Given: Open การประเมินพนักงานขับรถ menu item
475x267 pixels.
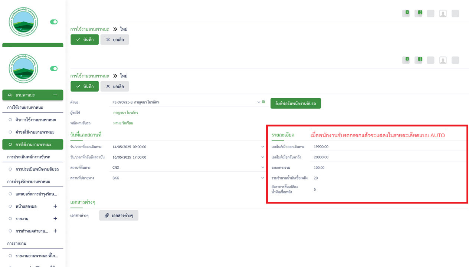Looking at the screenshot, I should coord(37,169).
